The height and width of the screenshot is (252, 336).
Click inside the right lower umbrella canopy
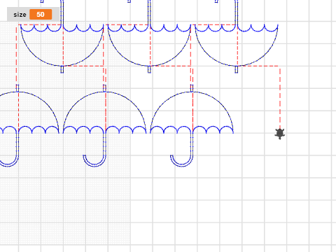click(x=192, y=110)
